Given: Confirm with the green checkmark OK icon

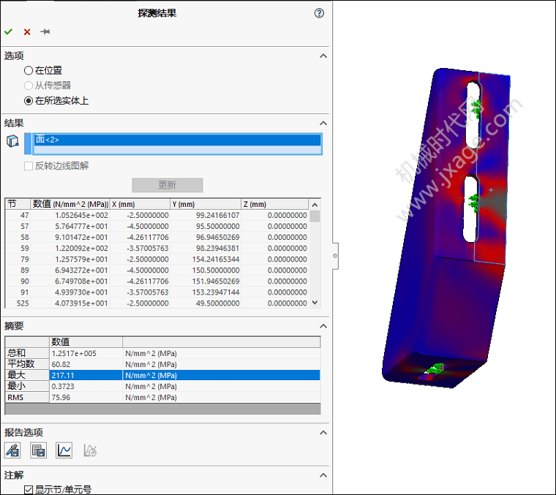Looking at the screenshot, I should [x=8, y=32].
